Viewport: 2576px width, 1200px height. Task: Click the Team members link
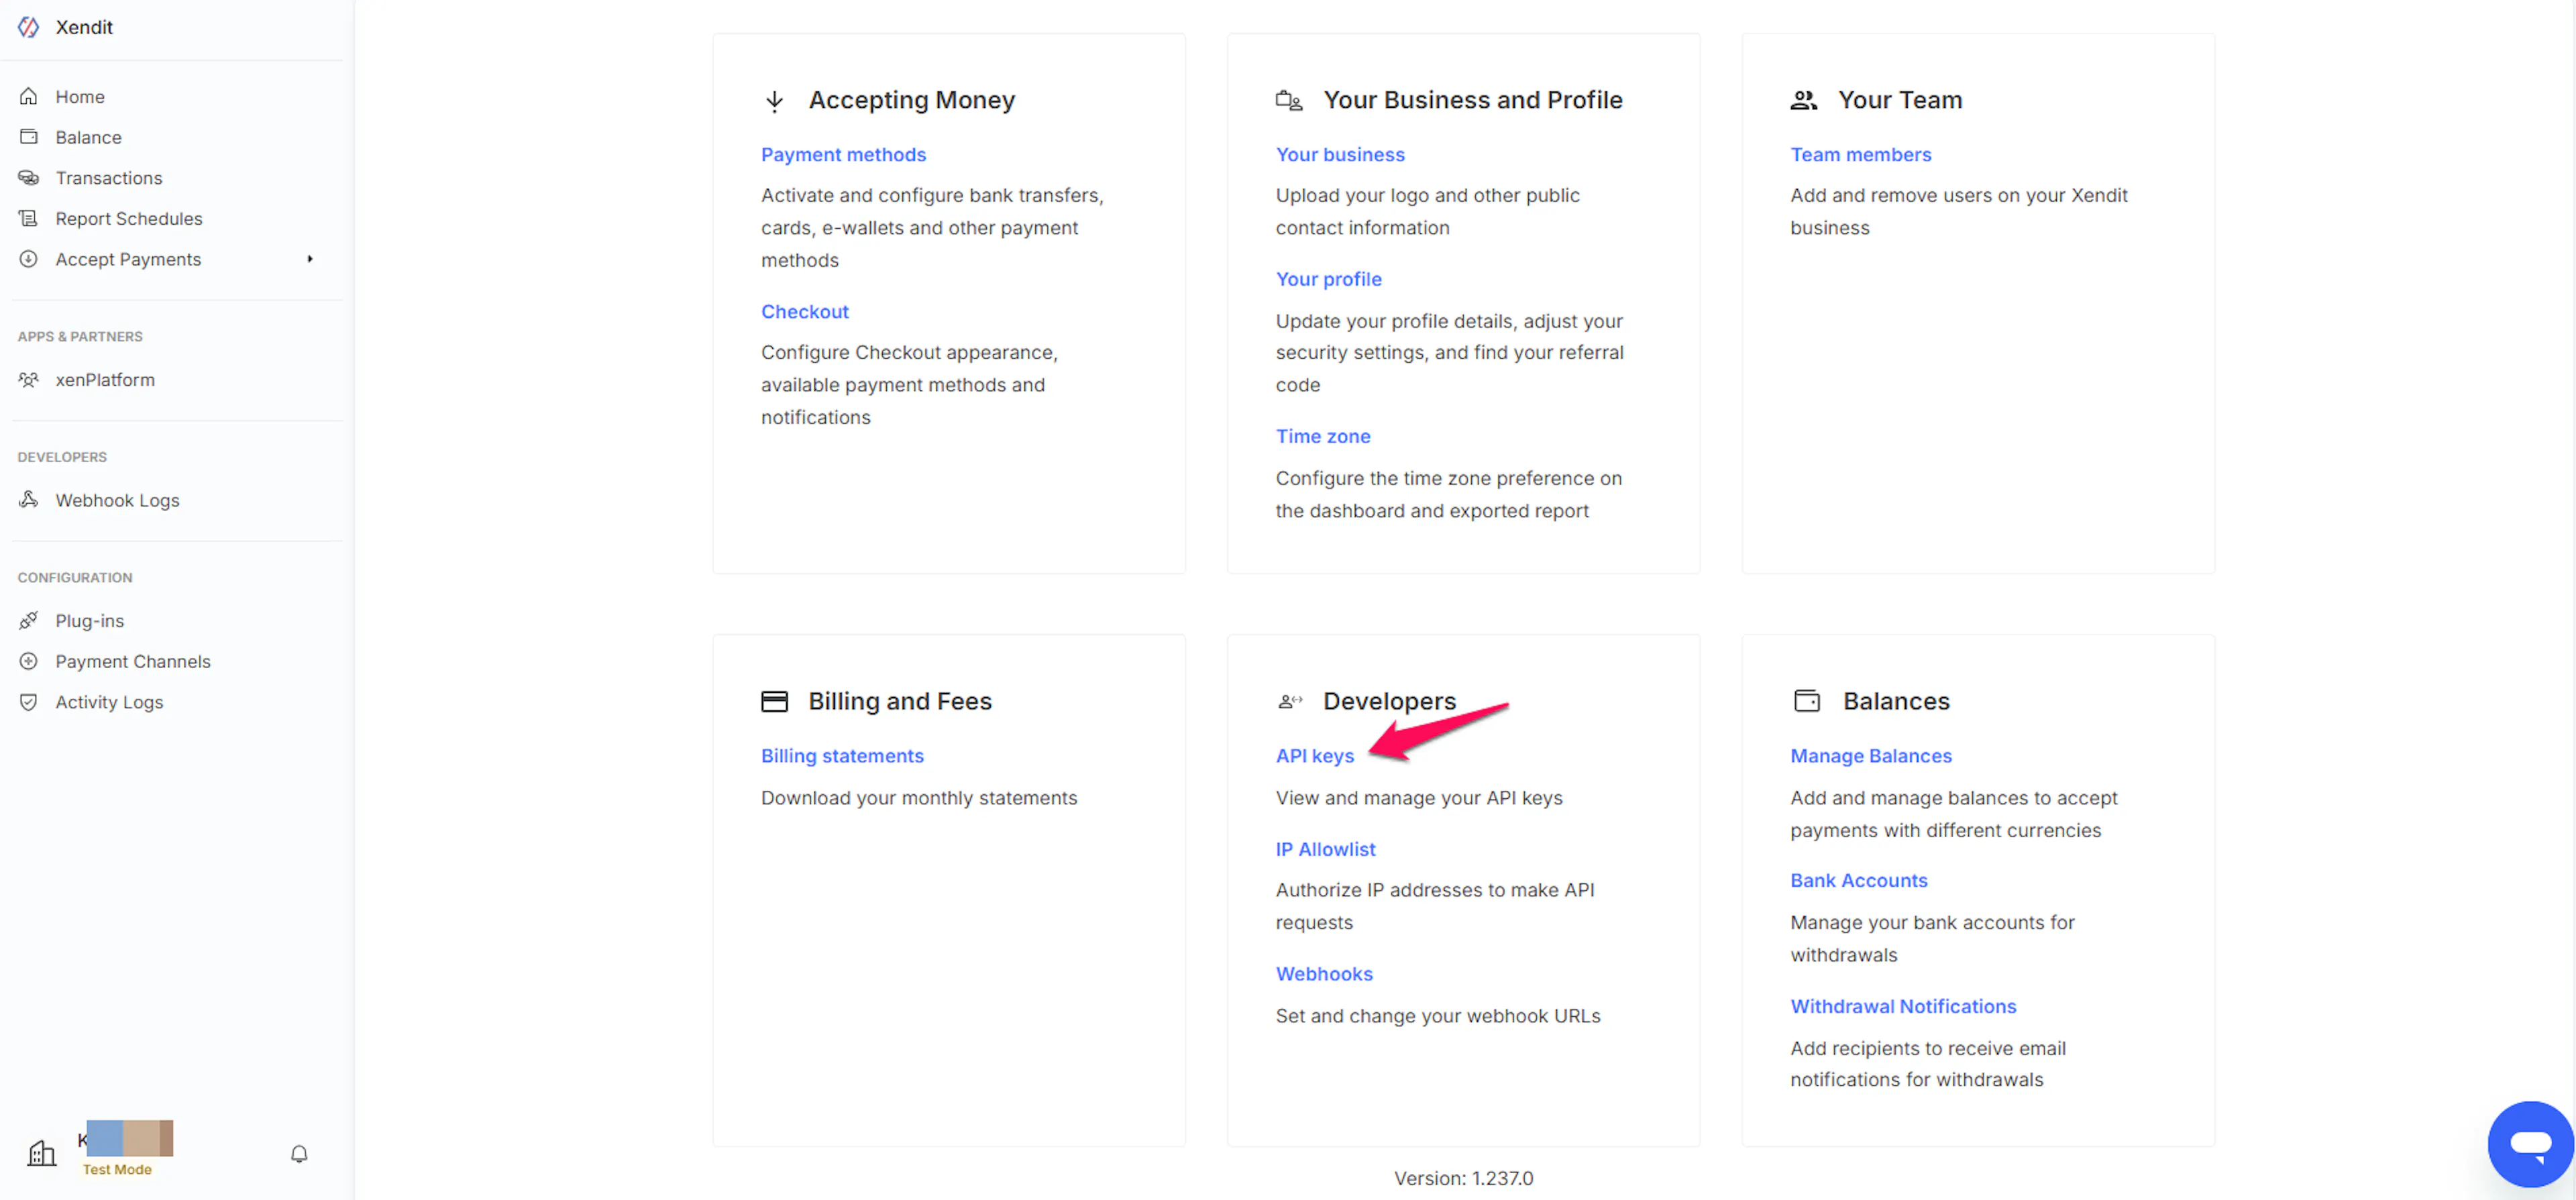(x=1860, y=154)
